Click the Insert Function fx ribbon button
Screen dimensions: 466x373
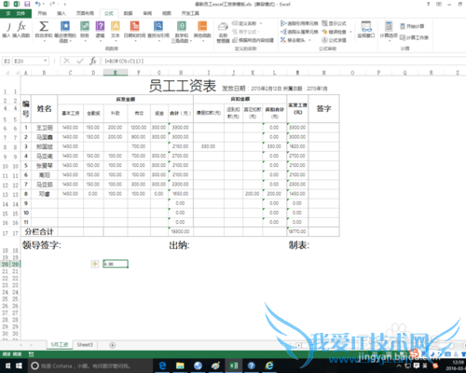21,29
